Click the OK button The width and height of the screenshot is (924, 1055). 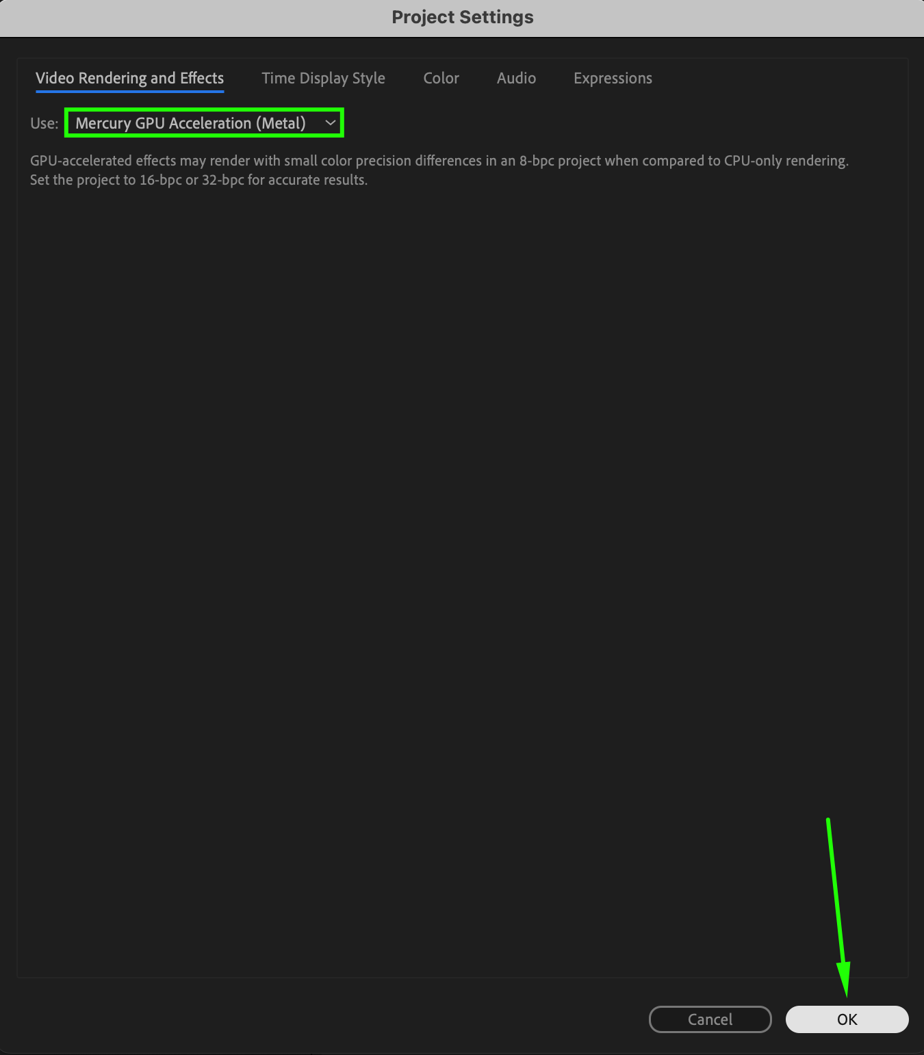(x=847, y=1019)
